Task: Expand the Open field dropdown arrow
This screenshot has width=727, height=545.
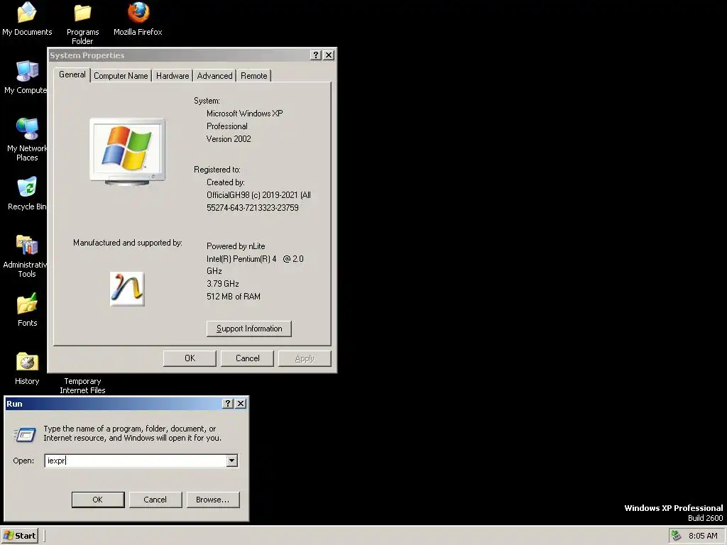Action: point(232,461)
